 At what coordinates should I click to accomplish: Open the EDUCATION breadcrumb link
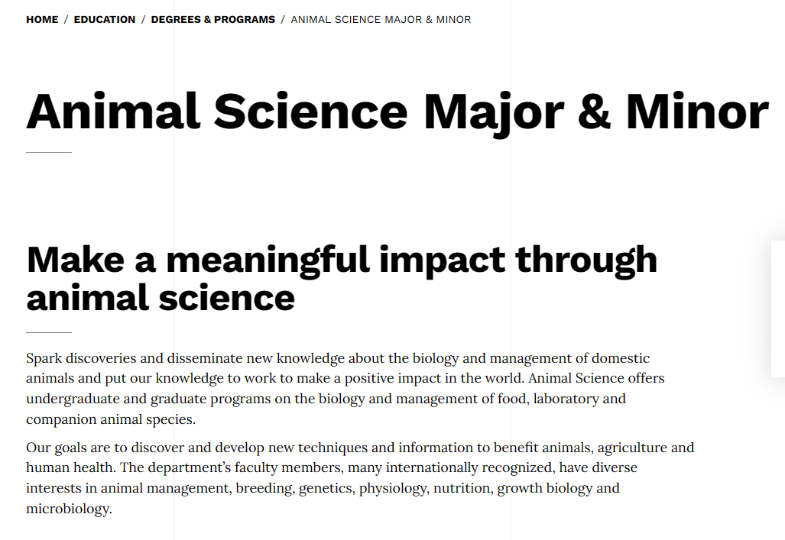[x=105, y=20]
